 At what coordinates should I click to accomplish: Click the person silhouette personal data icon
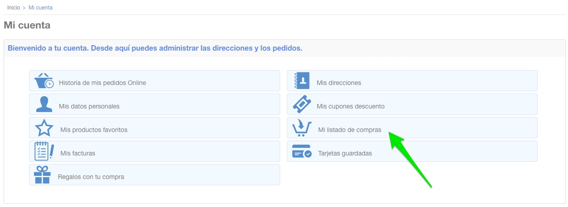[x=44, y=104]
